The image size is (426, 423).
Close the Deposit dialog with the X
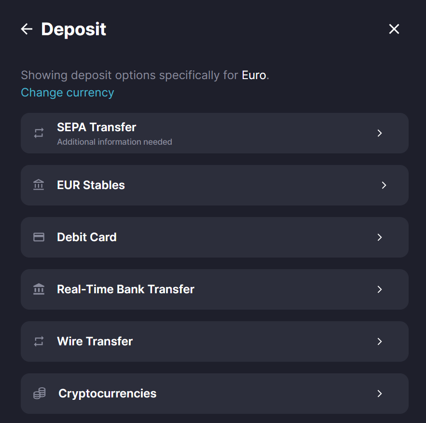pos(394,29)
